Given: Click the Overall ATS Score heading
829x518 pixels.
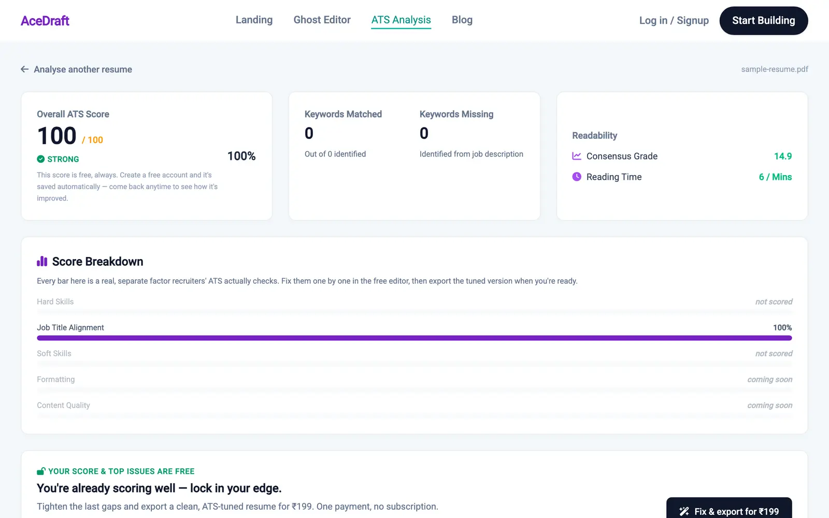Looking at the screenshot, I should click(73, 114).
